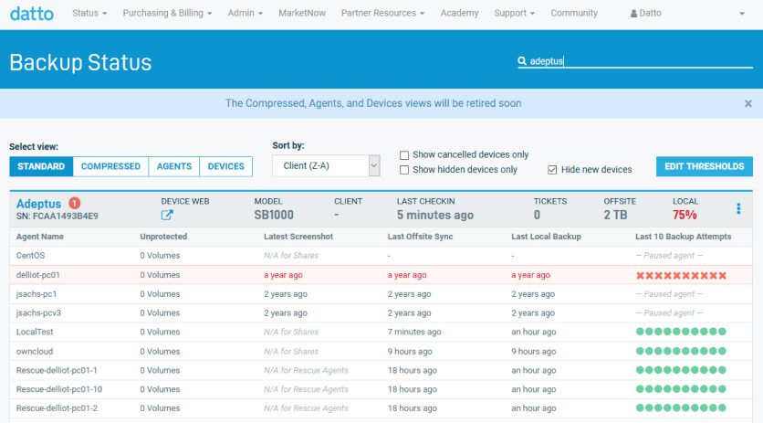763x423 pixels.
Task: Select the delliot-pc01 agent name
Action: [38, 275]
